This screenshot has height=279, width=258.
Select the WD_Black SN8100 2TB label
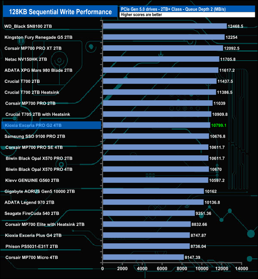click(28, 26)
